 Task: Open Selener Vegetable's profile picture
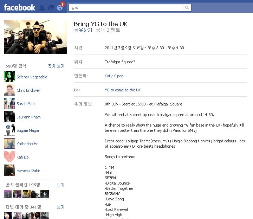(x=9, y=77)
